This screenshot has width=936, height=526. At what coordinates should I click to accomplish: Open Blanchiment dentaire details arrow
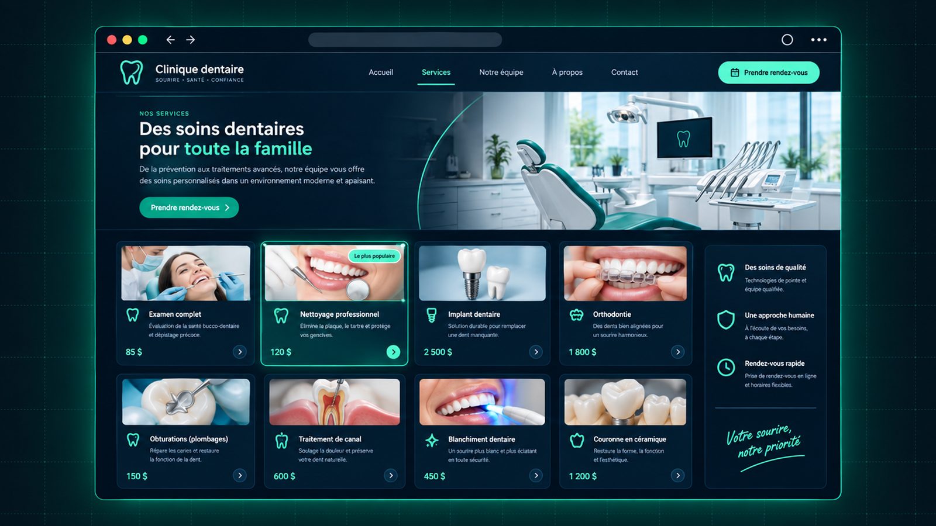click(536, 475)
